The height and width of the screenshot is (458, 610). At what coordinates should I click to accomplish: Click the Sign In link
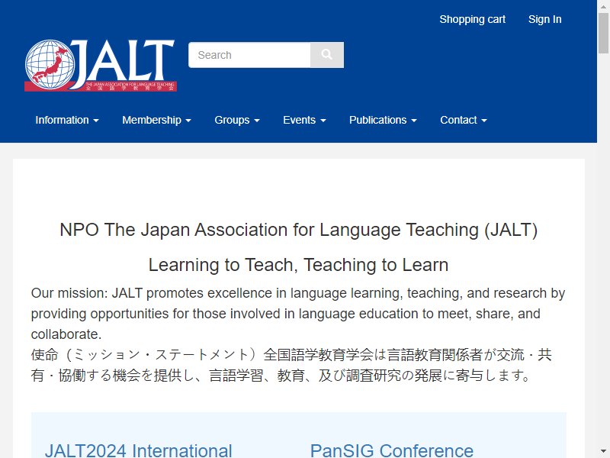pyautogui.click(x=544, y=19)
